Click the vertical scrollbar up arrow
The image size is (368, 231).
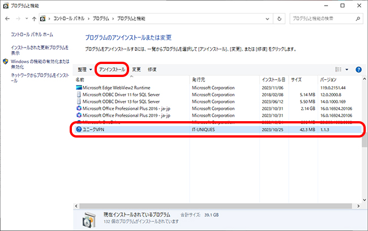click(x=364, y=79)
